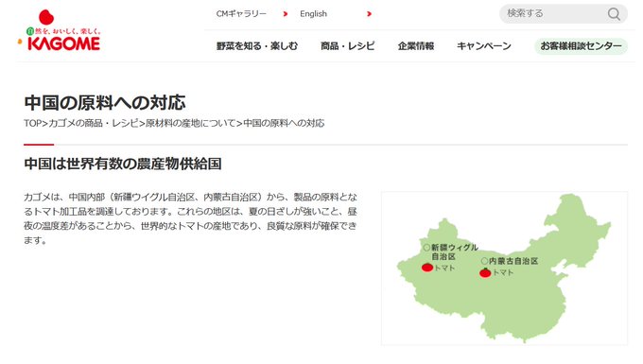This screenshot has height=364, width=643.
Task: Click tomato marker in 新疆ウイグル自治区
Action: tap(427, 268)
